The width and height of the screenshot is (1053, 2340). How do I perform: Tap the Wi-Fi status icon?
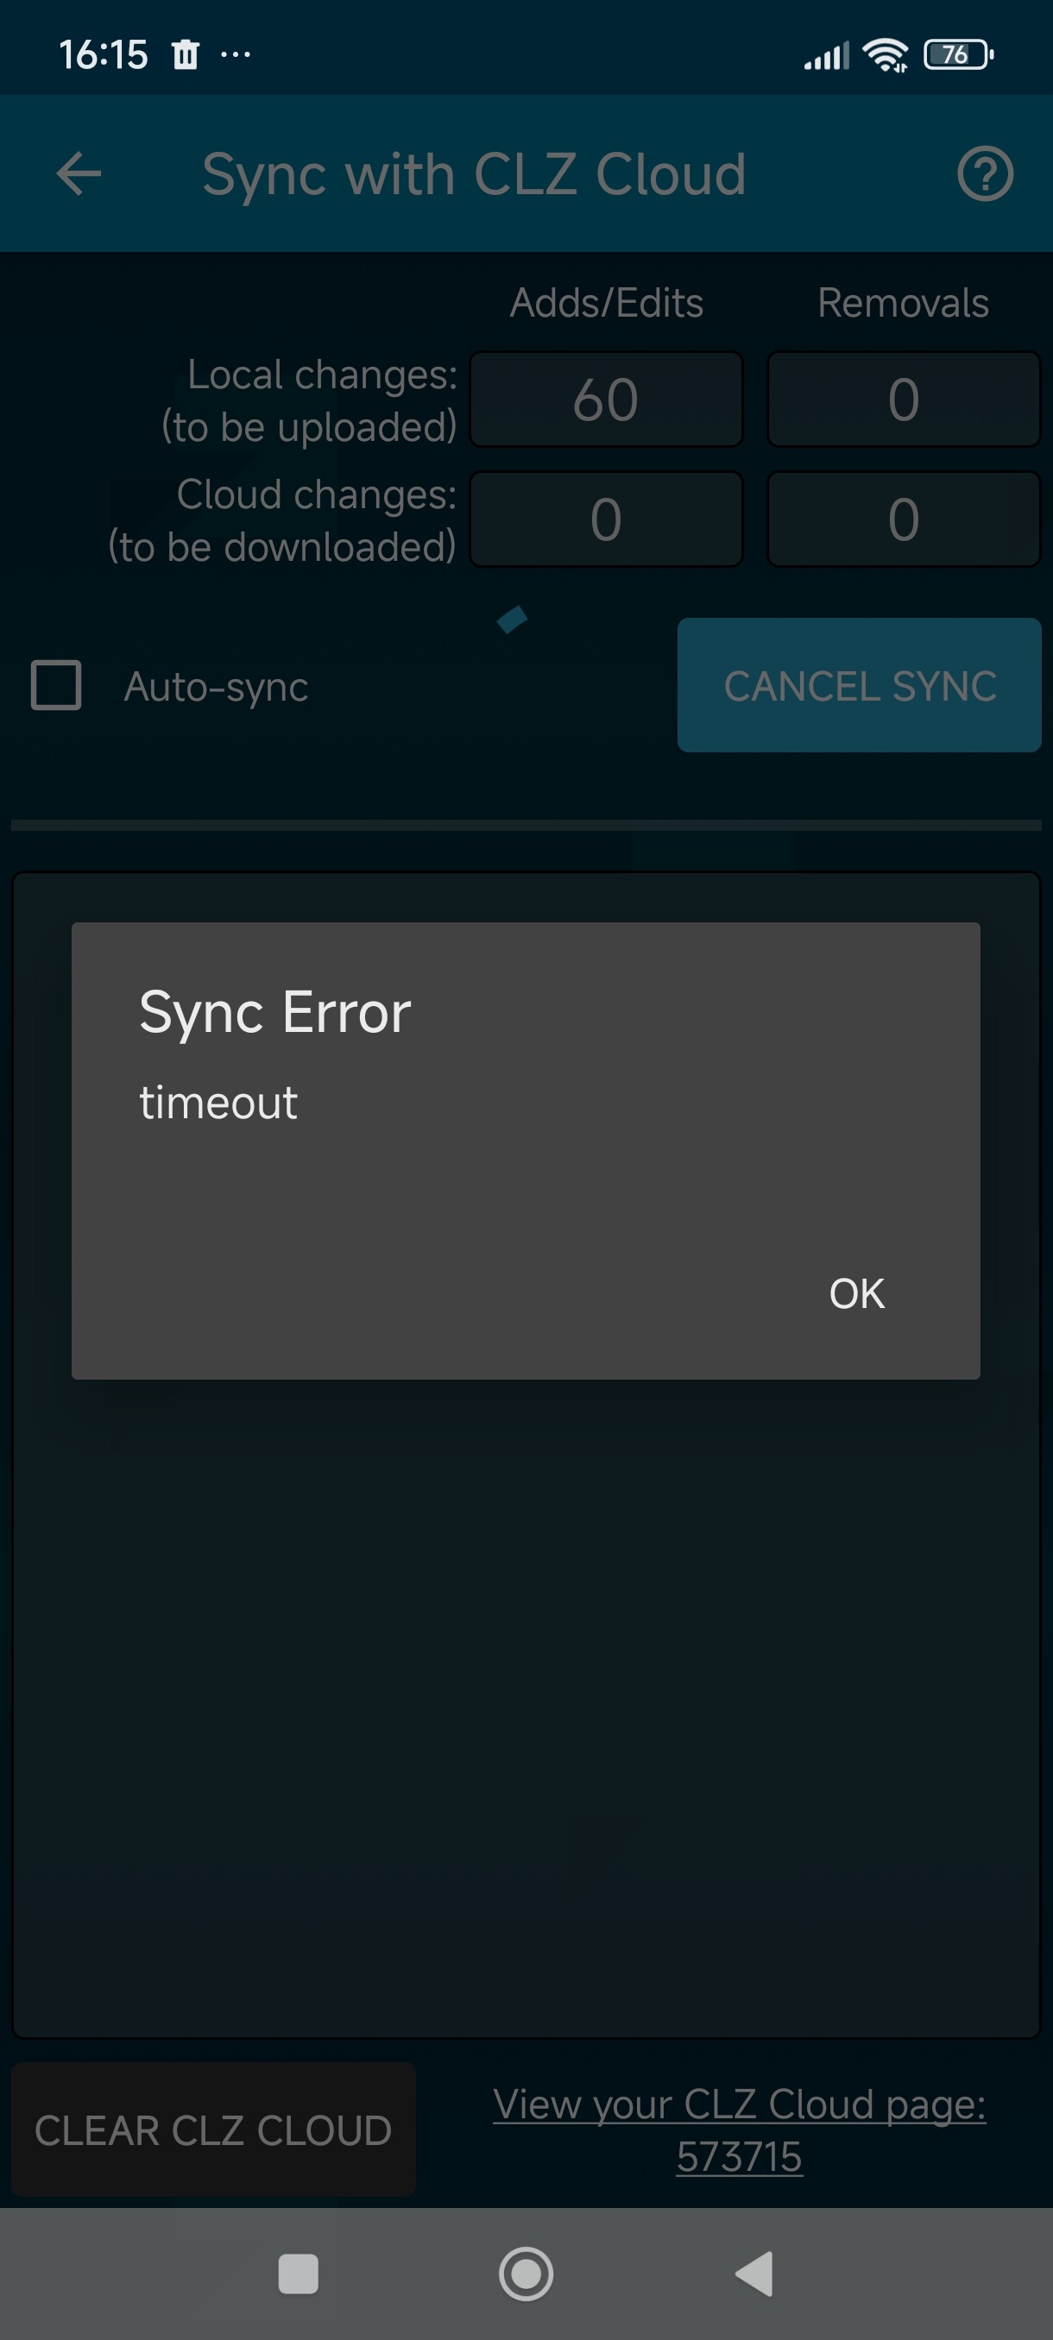tap(886, 54)
